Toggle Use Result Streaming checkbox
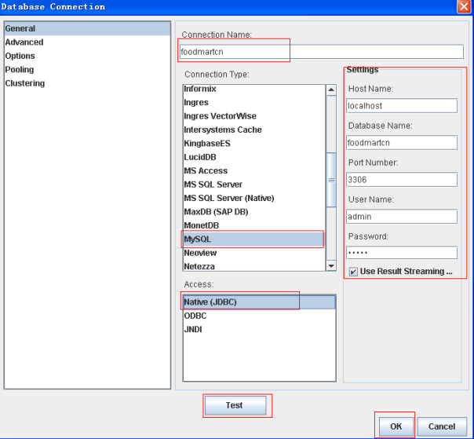Image resolution: width=474 pixels, height=439 pixels. 353,272
